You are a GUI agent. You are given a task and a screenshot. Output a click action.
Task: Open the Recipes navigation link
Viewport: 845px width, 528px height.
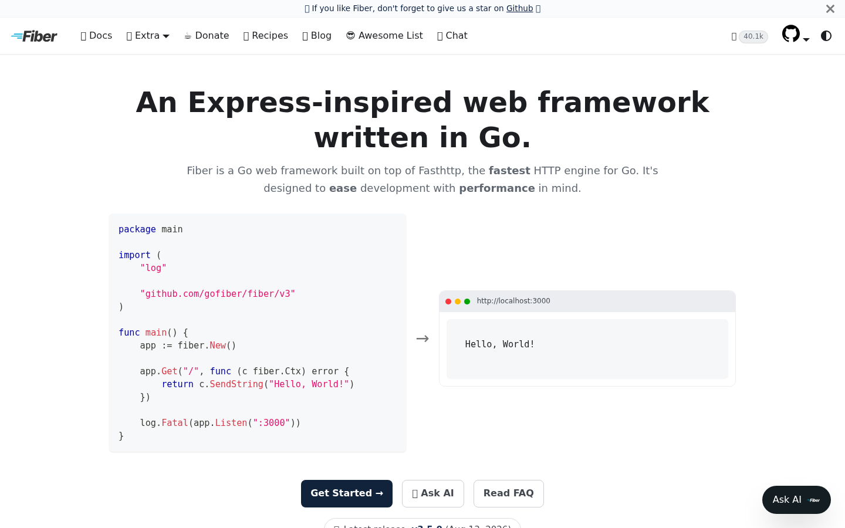click(x=265, y=36)
